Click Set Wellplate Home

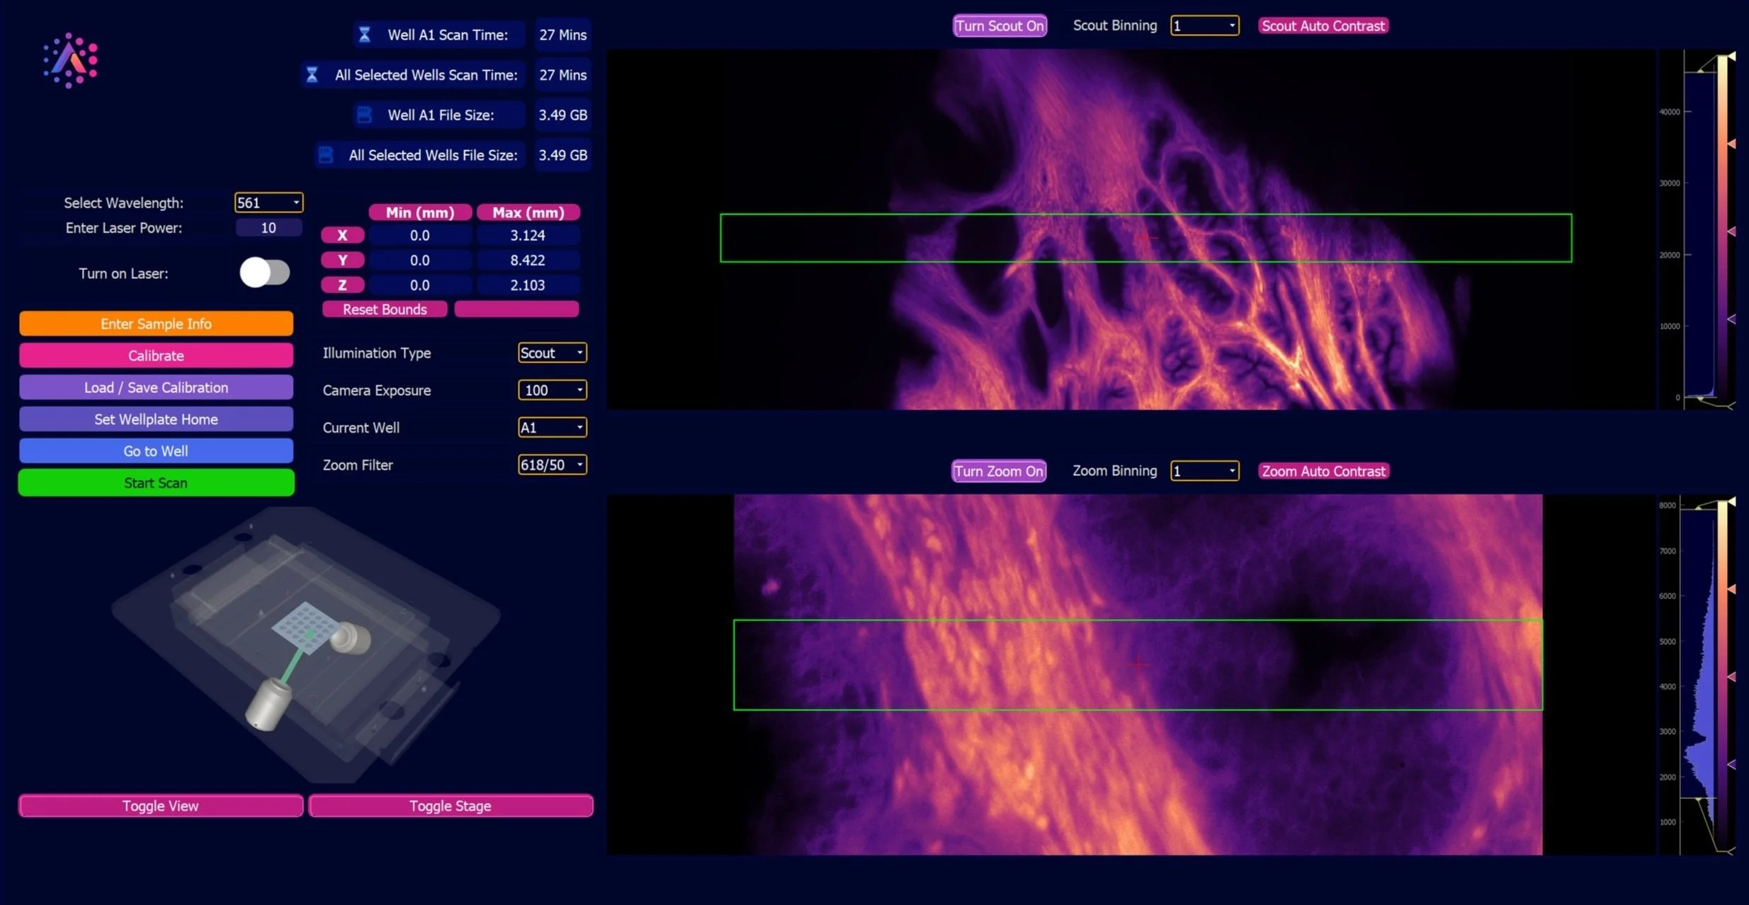[x=156, y=419]
